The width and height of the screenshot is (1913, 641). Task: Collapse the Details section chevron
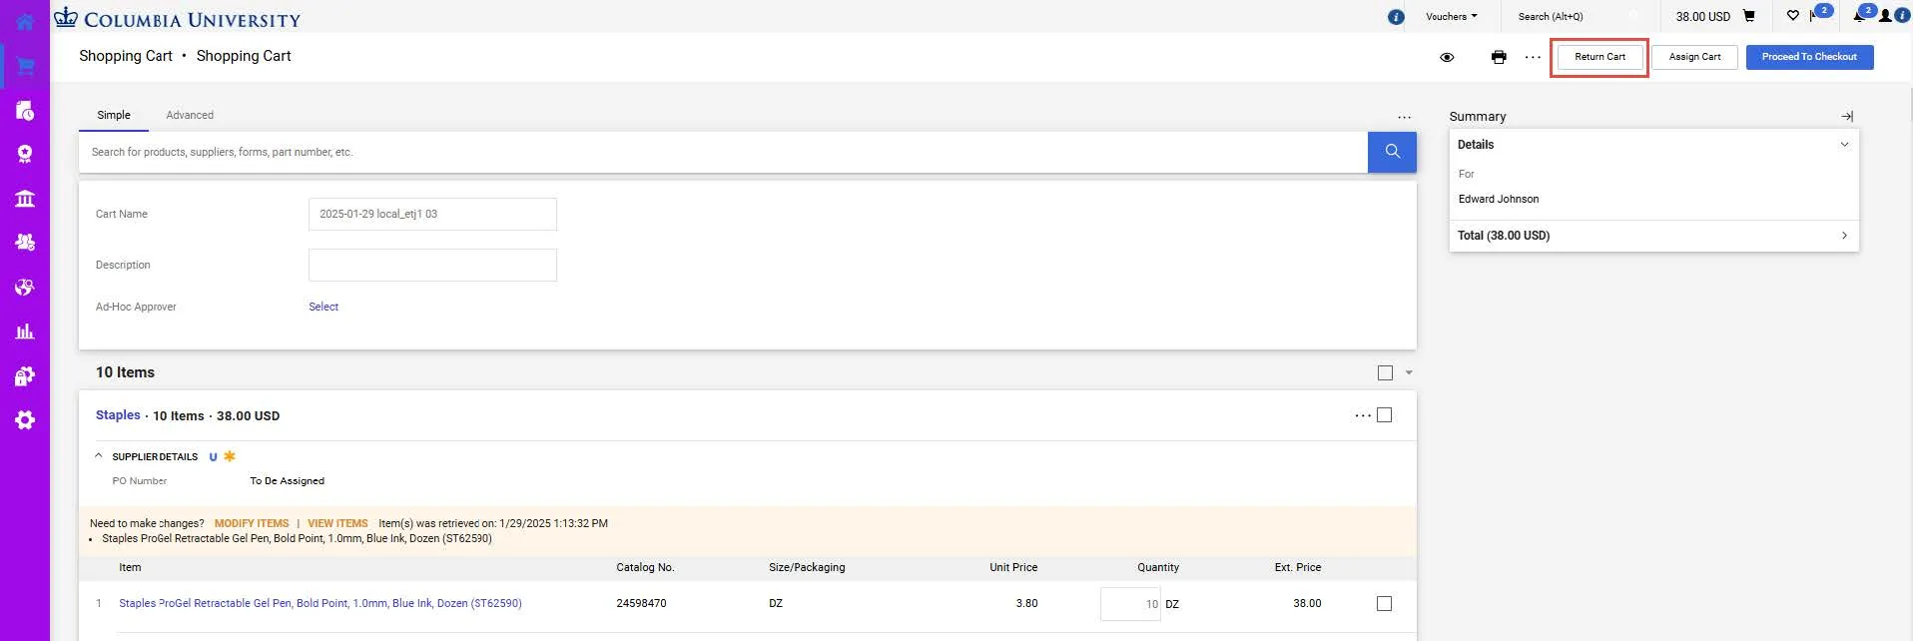tap(1844, 145)
